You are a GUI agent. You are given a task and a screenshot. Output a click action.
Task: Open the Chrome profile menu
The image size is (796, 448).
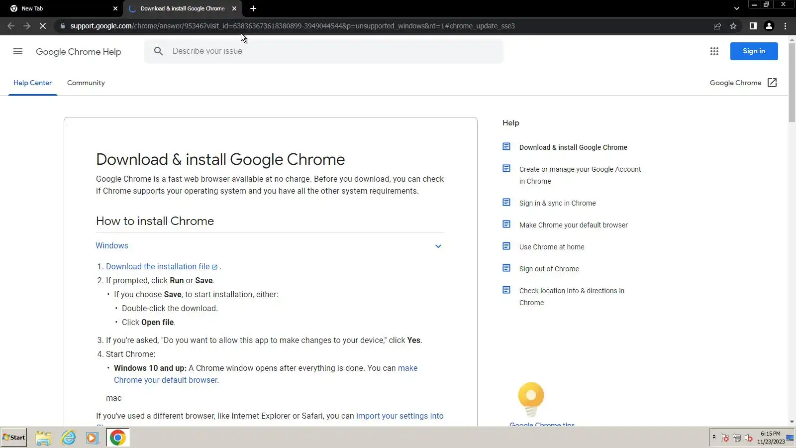[769, 26]
